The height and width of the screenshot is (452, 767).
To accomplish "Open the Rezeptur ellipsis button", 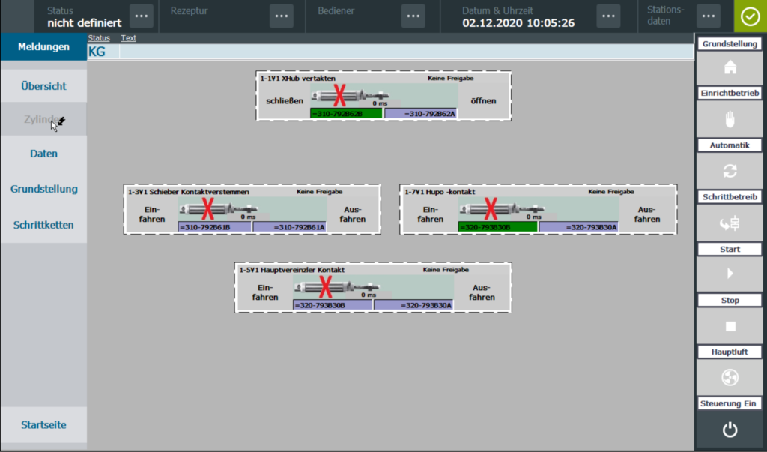I will 282,16.
